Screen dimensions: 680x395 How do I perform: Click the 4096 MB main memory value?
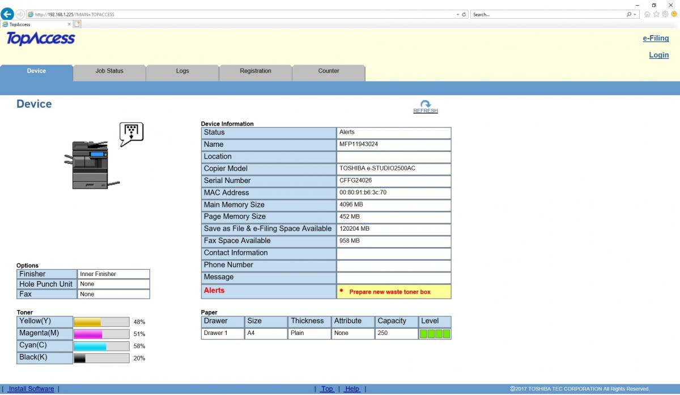[x=351, y=205]
